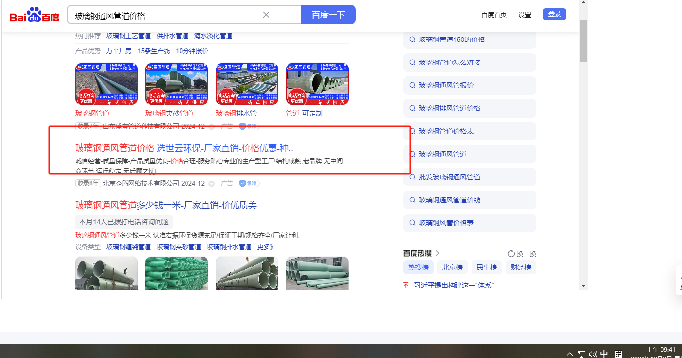Click the 登录 login button
The height and width of the screenshot is (358, 682).
(x=555, y=14)
